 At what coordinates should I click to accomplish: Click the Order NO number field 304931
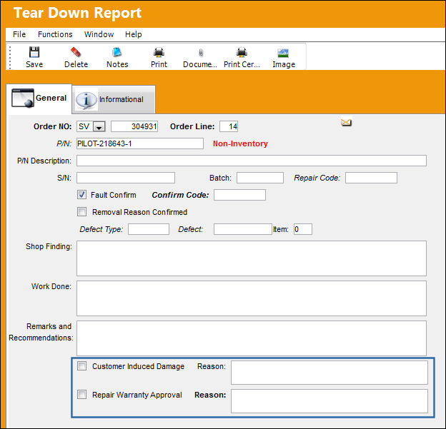click(x=134, y=126)
